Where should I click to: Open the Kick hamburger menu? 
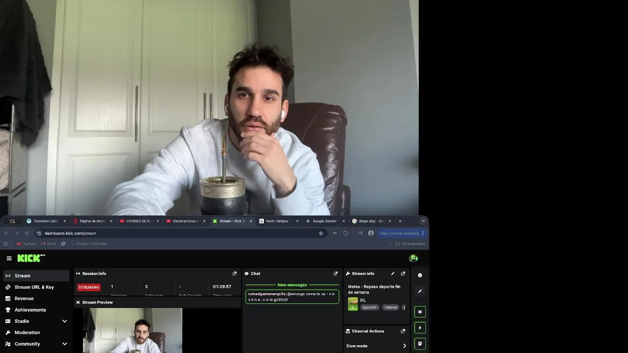[9, 258]
